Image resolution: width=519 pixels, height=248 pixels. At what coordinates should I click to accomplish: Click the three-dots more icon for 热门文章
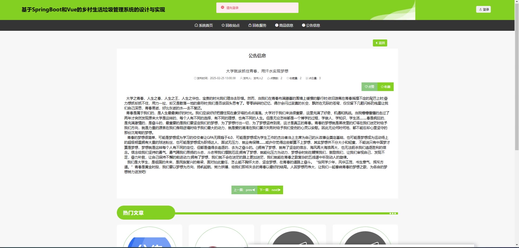point(392,213)
